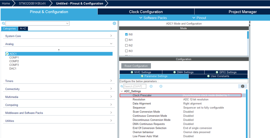The height and width of the screenshot is (138, 270).
Task: Click the Reset Configuration button
Action: click(x=136, y=66)
